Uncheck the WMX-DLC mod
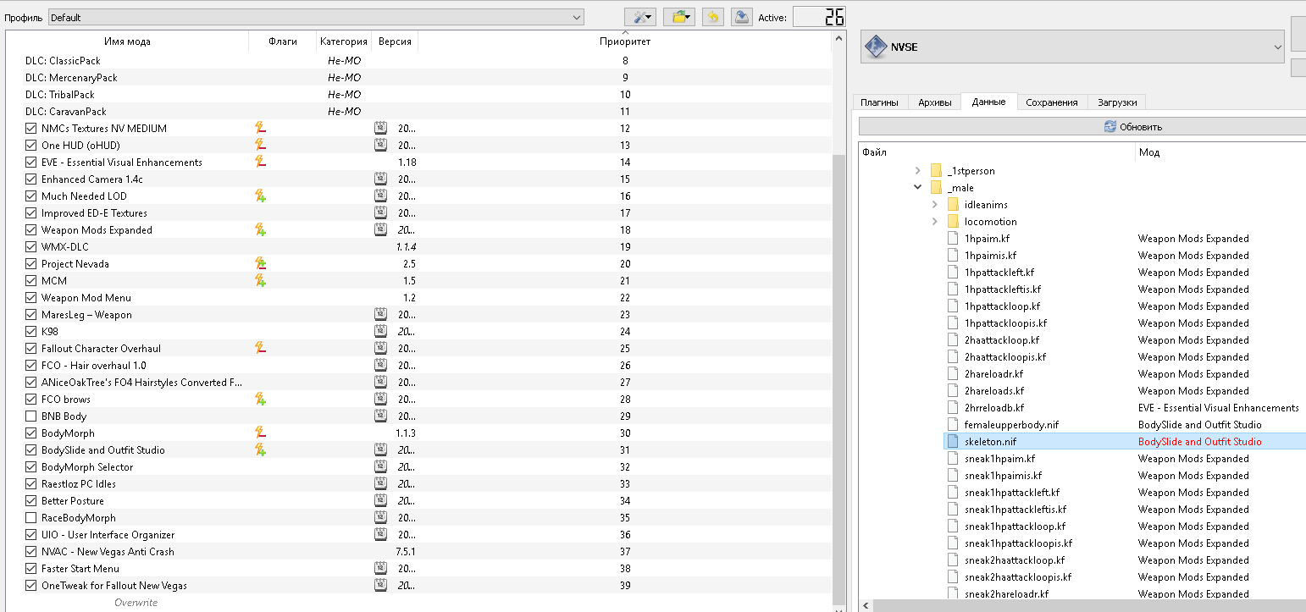This screenshot has height=612, width=1306. [31, 247]
